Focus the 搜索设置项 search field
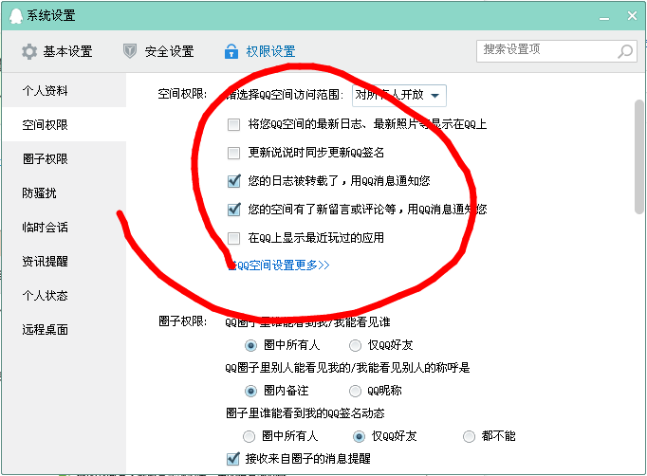Screen dimensions: 647x476 [x=557, y=51]
